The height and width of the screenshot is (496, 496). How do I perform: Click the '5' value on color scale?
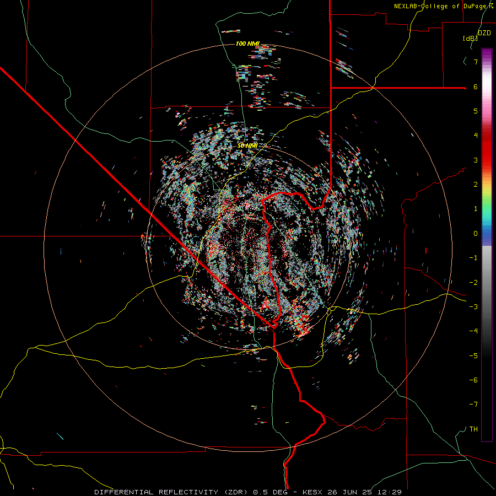tap(476, 111)
